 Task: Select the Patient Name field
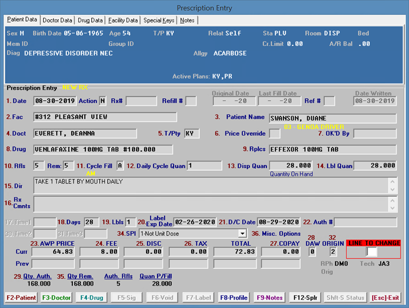pyautogui.click(x=333, y=119)
